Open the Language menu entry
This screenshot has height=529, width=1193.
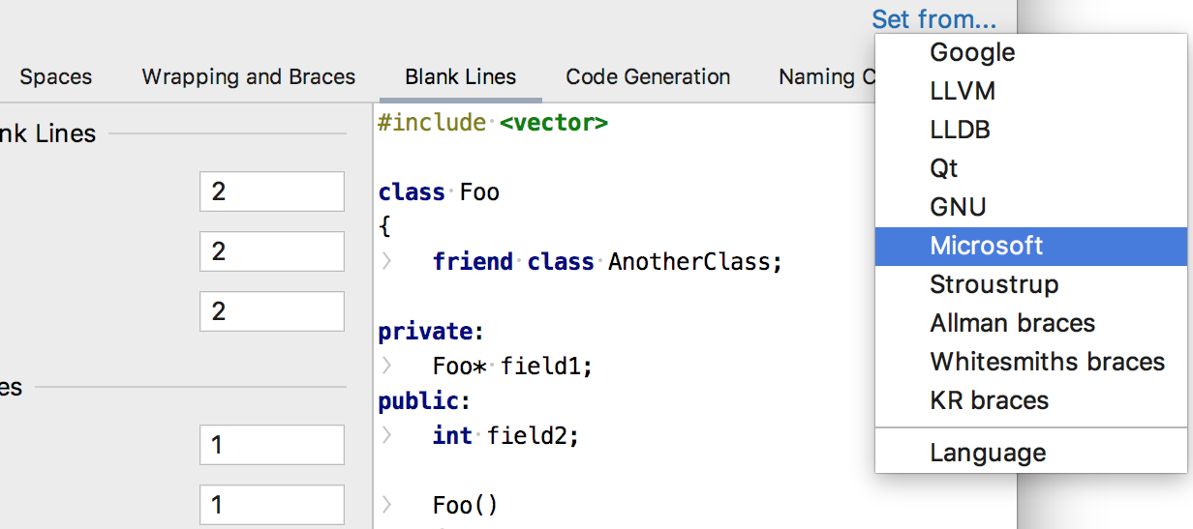[988, 453]
